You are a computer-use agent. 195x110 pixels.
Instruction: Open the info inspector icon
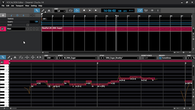(158, 10)
